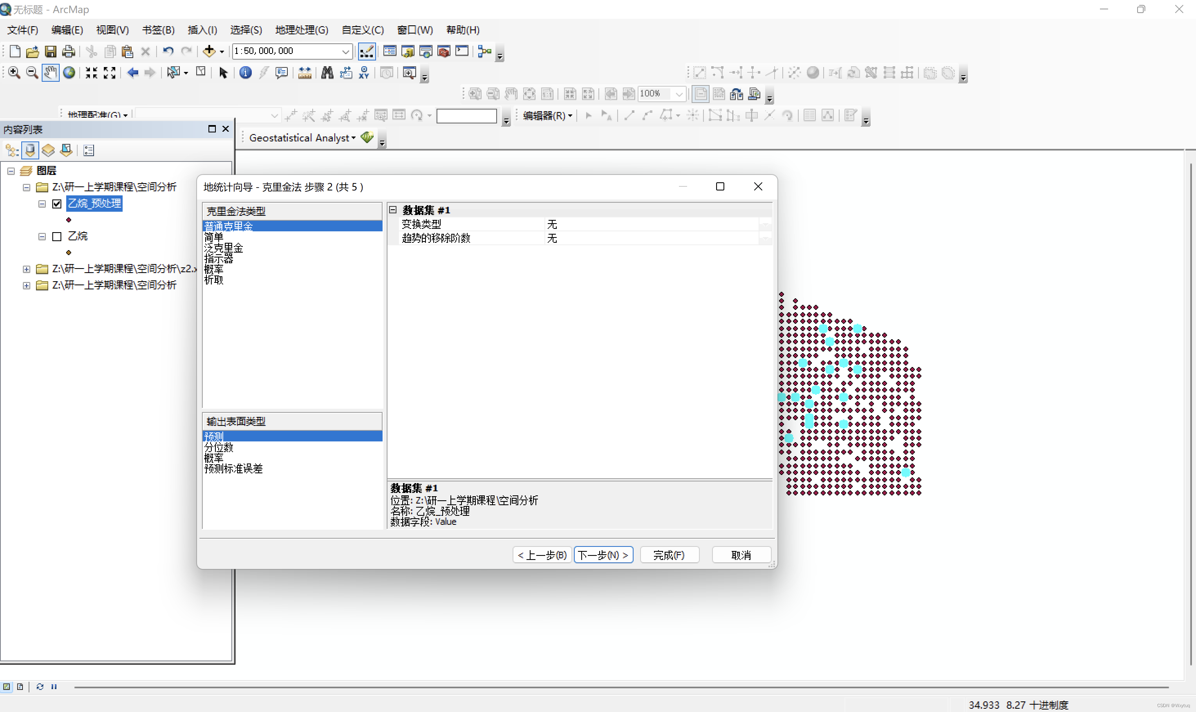Screen dimensions: 1196x712
Task: Launch Geostatistical Wizard icon
Action: click(x=367, y=137)
